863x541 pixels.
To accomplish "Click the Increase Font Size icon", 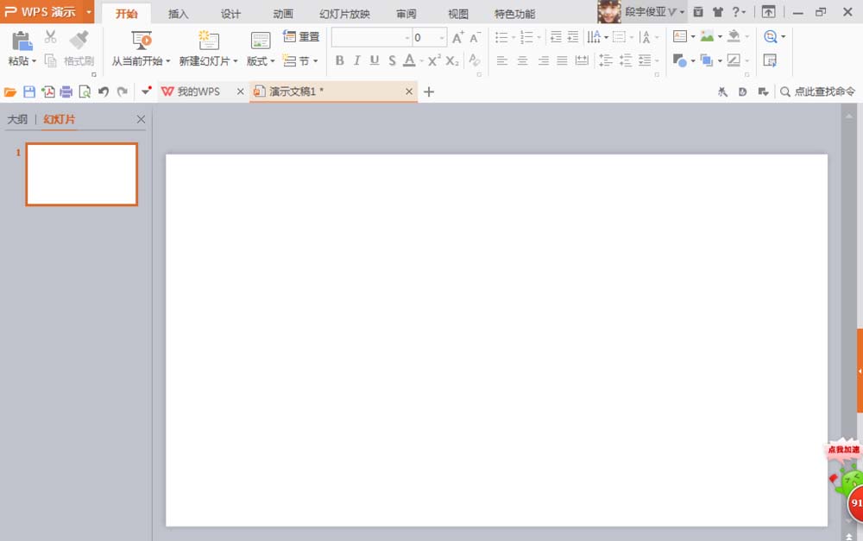I will coord(457,37).
